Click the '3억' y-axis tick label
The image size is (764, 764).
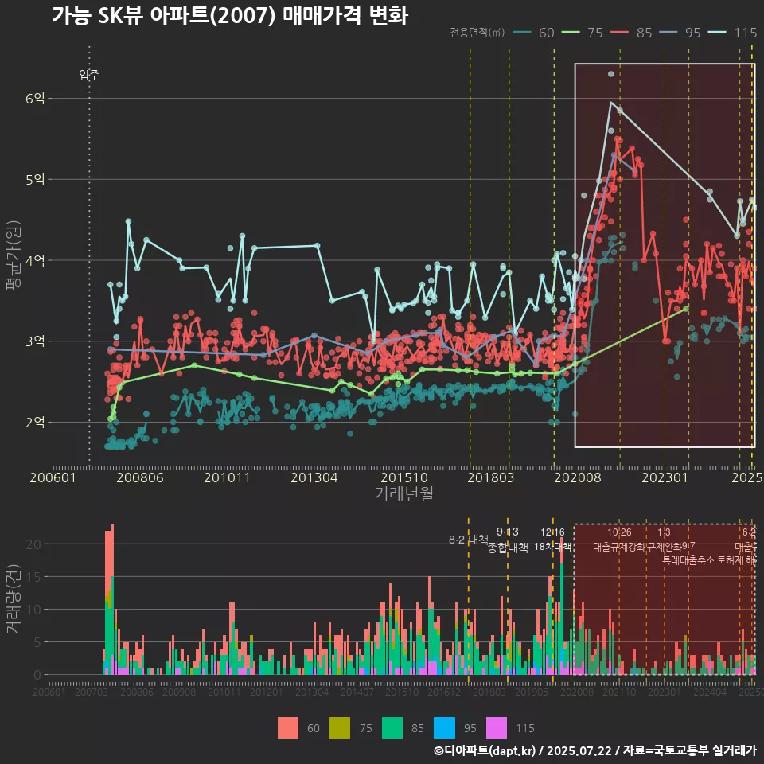(x=35, y=341)
